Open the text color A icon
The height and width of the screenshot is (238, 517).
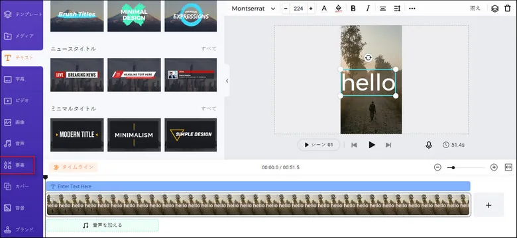pos(324,9)
